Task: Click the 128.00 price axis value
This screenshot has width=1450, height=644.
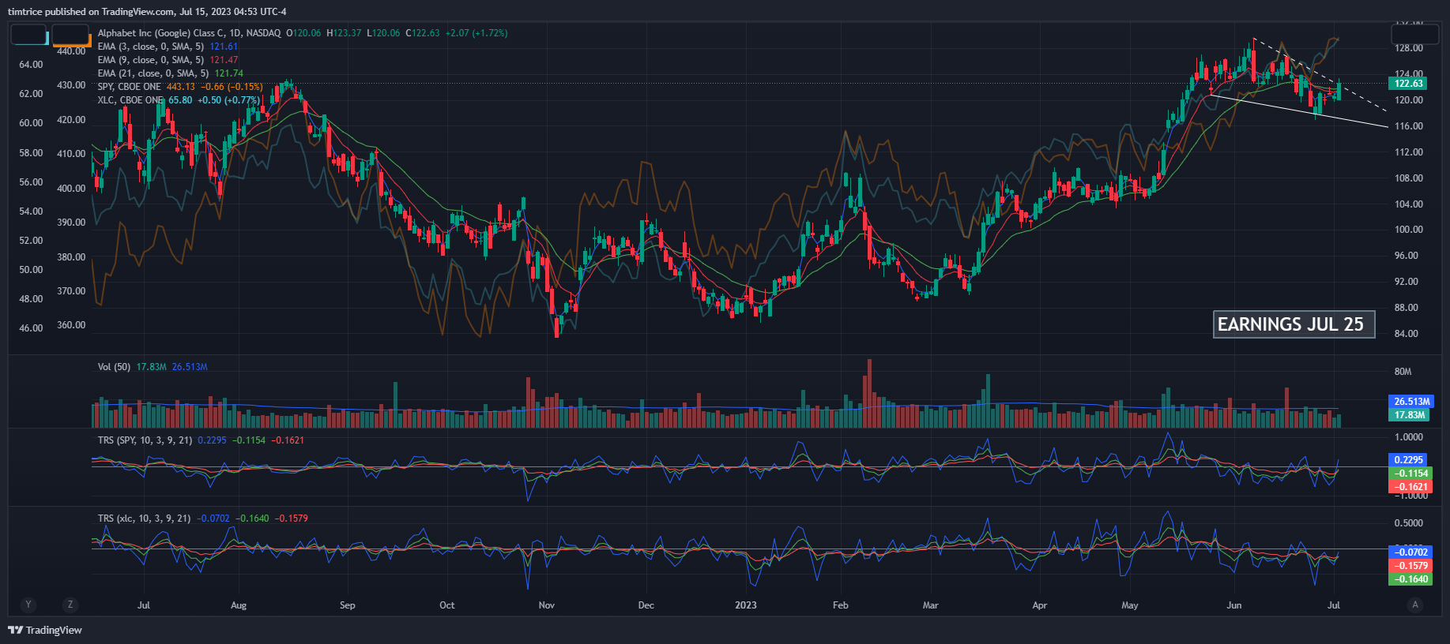Action: (1409, 48)
